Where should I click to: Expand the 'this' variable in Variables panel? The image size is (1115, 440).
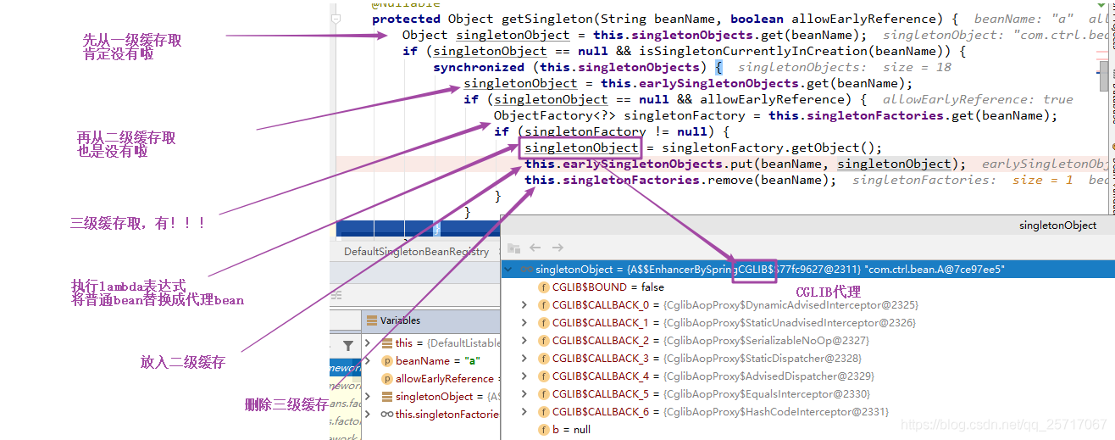(368, 343)
